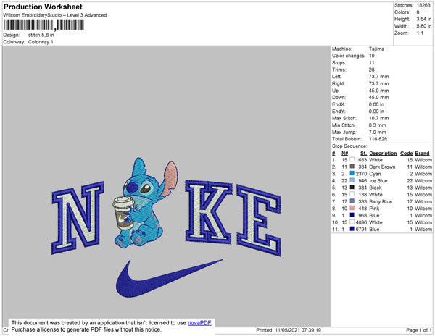
Task: Click the Max Jump value 7.0 mm
Action: (377, 132)
